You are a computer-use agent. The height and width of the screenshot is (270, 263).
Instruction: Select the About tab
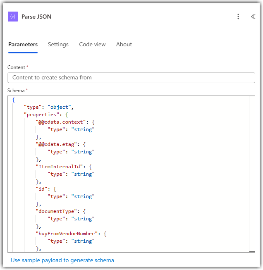(124, 45)
